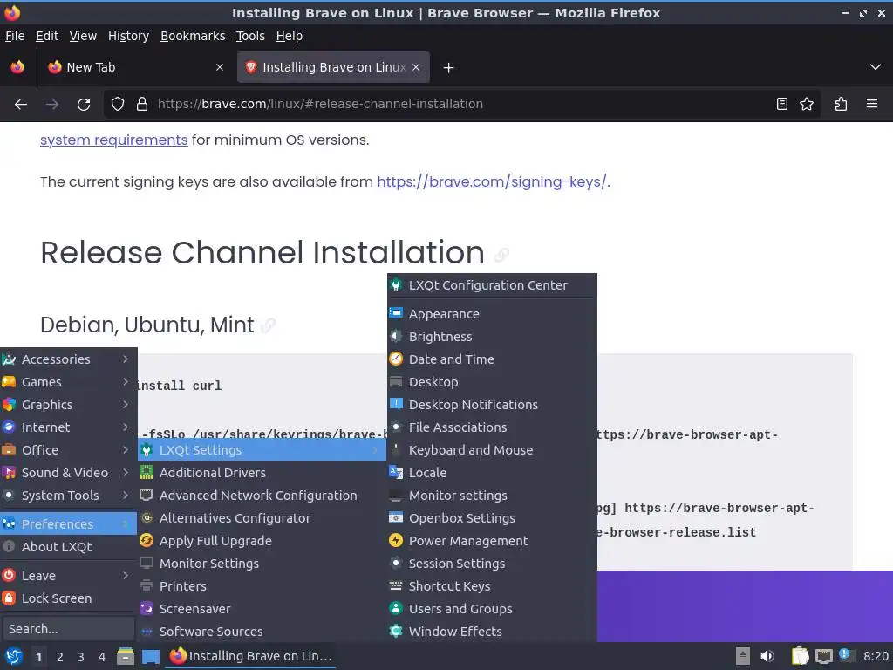Viewport: 893px width, 670px height.
Task: Expand the System Tools submenu
Action: [x=68, y=496]
